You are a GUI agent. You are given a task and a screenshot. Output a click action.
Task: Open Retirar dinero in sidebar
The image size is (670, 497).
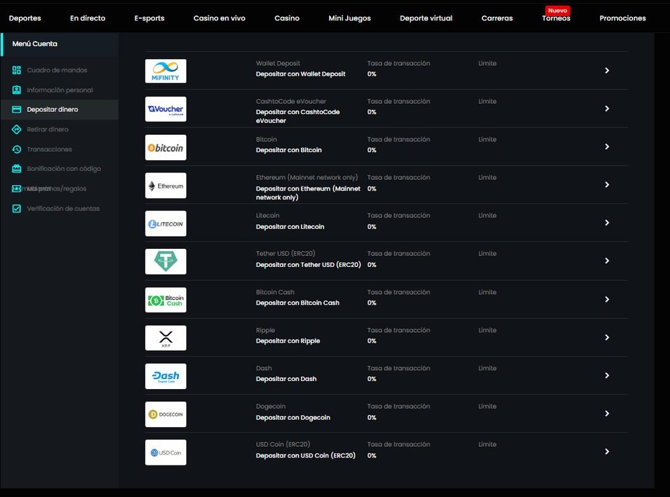48,129
